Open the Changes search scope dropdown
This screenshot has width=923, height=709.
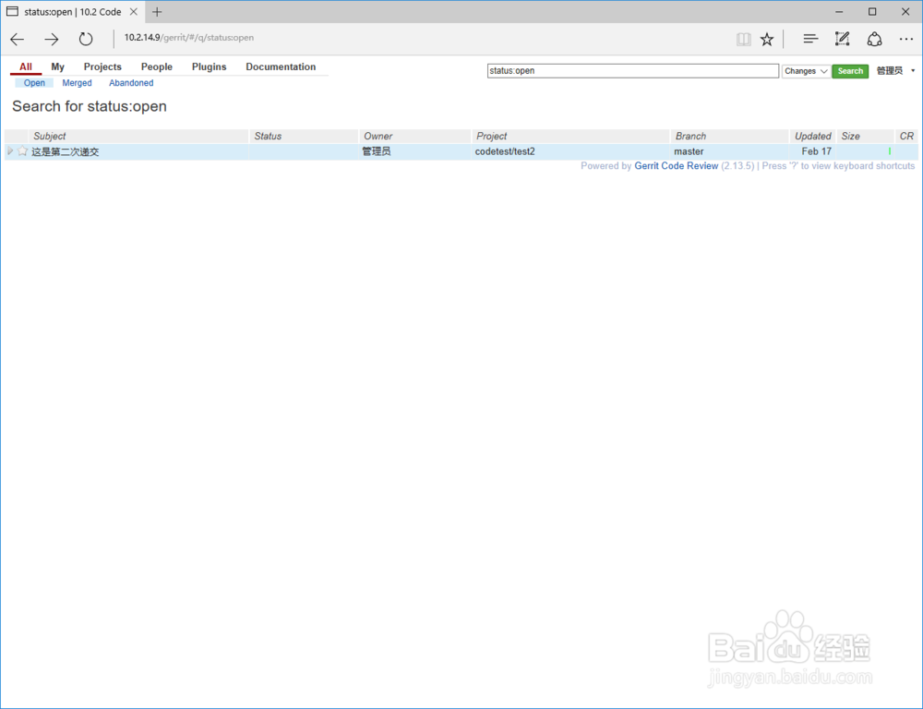click(805, 71)
